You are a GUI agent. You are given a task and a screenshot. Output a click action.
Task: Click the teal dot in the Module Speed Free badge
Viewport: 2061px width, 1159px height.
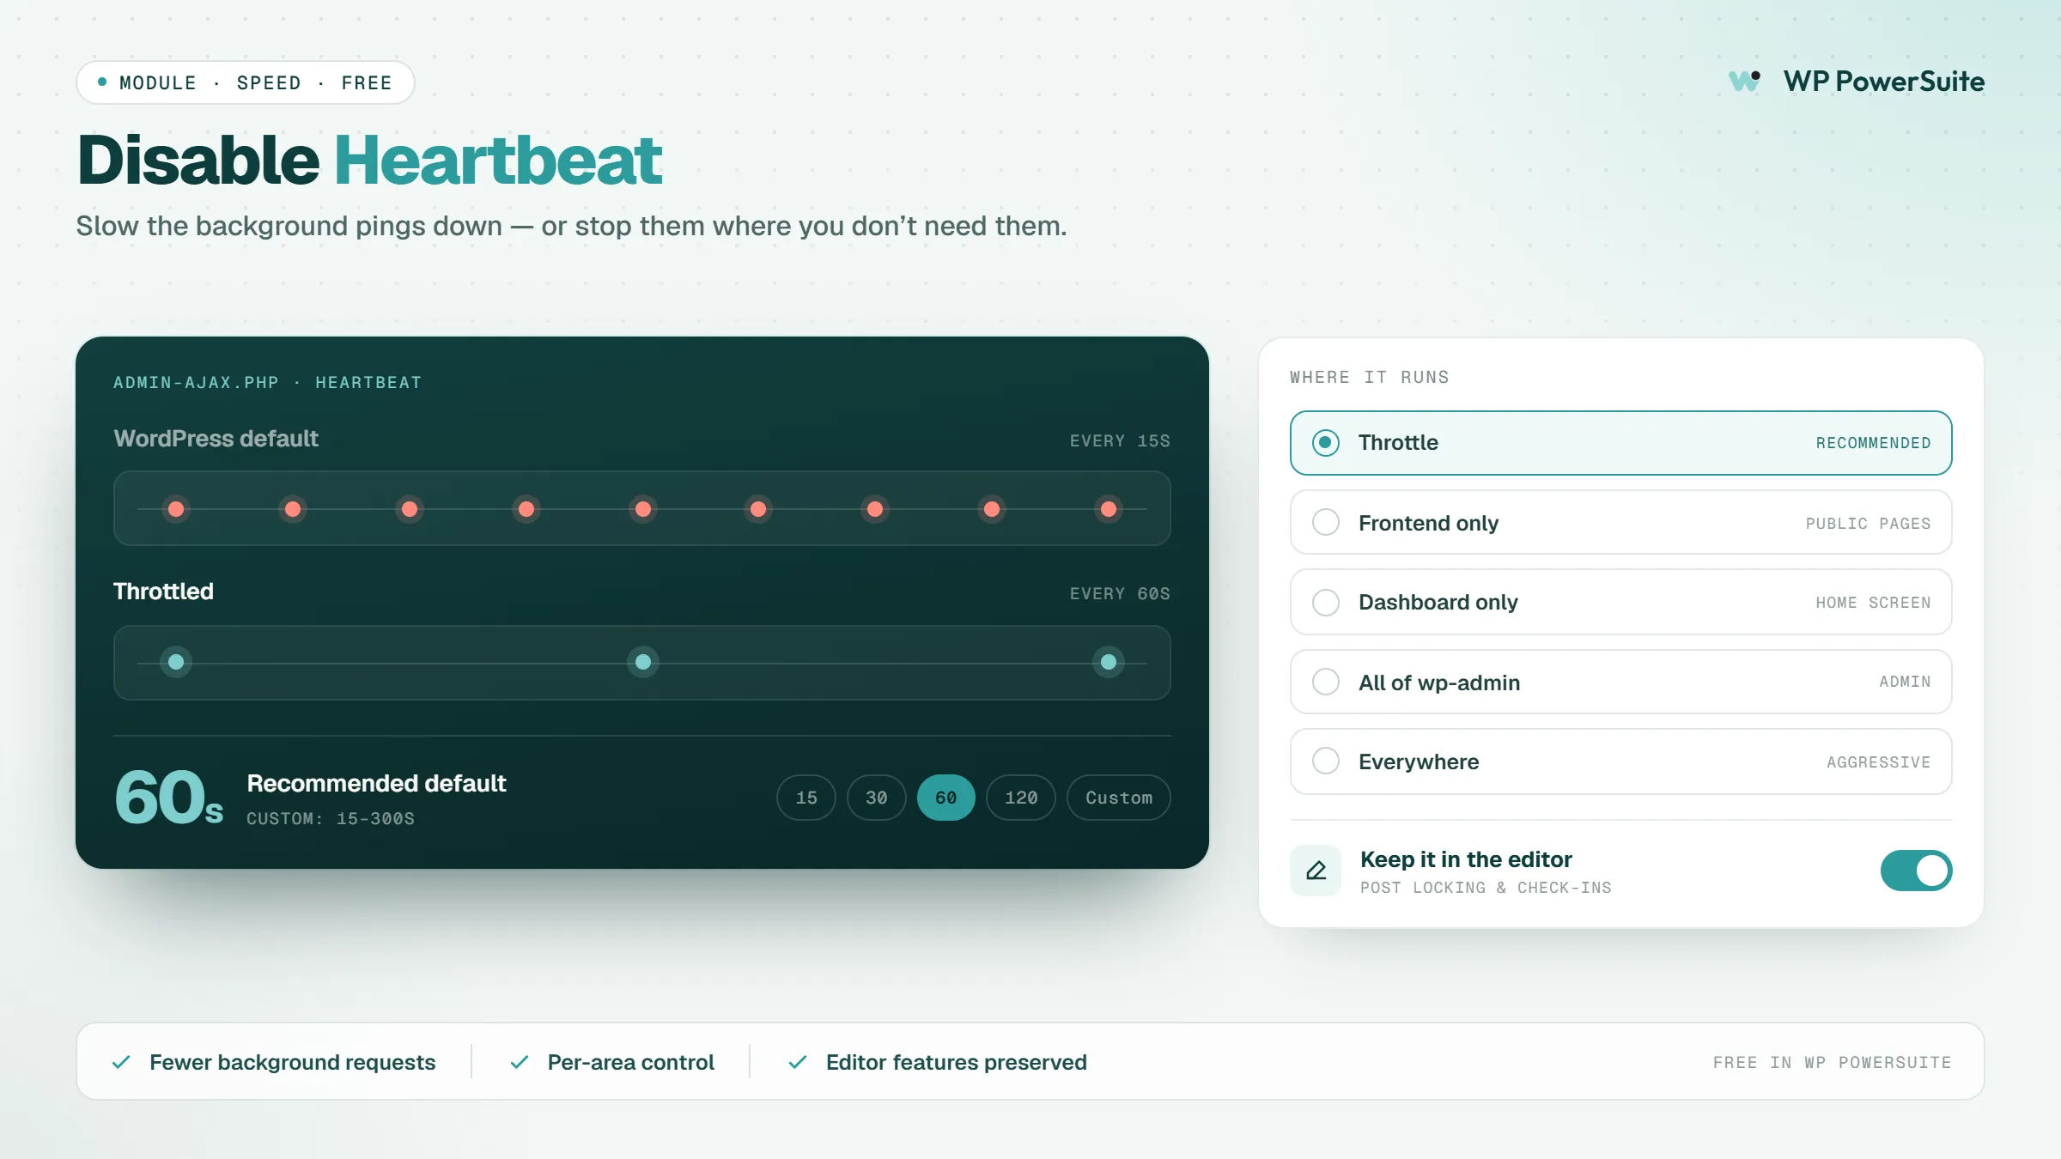point(102,82)
